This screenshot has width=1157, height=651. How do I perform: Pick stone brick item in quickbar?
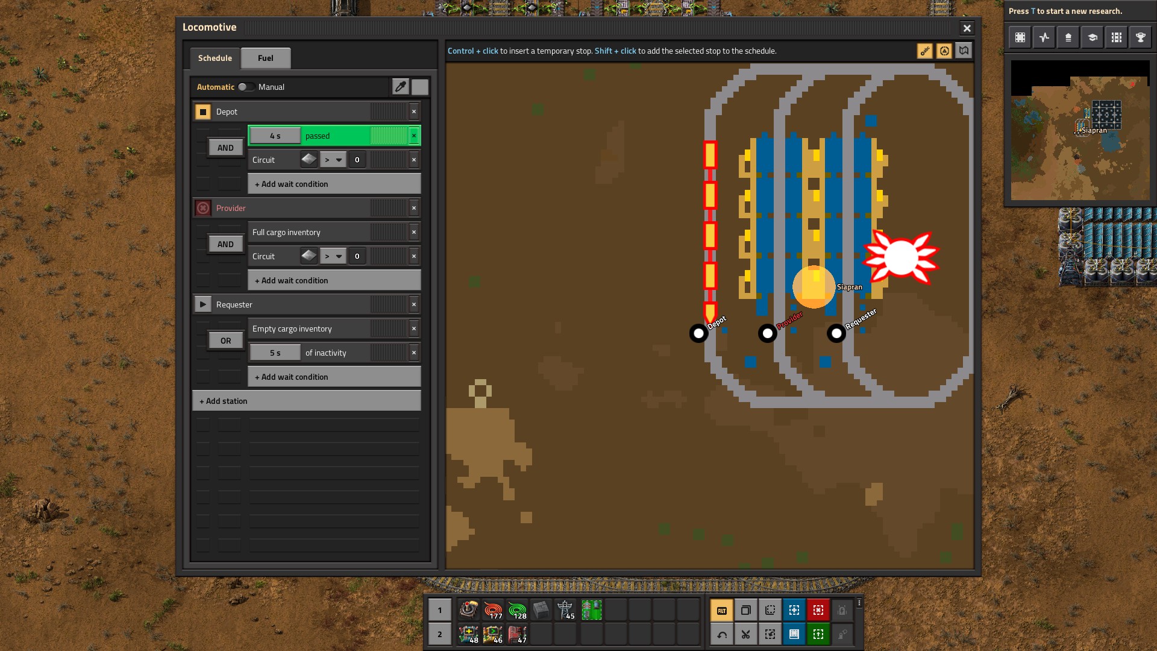[x=541, y=610]
